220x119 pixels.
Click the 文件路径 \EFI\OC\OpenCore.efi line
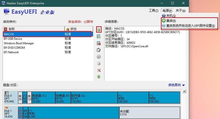127,46
